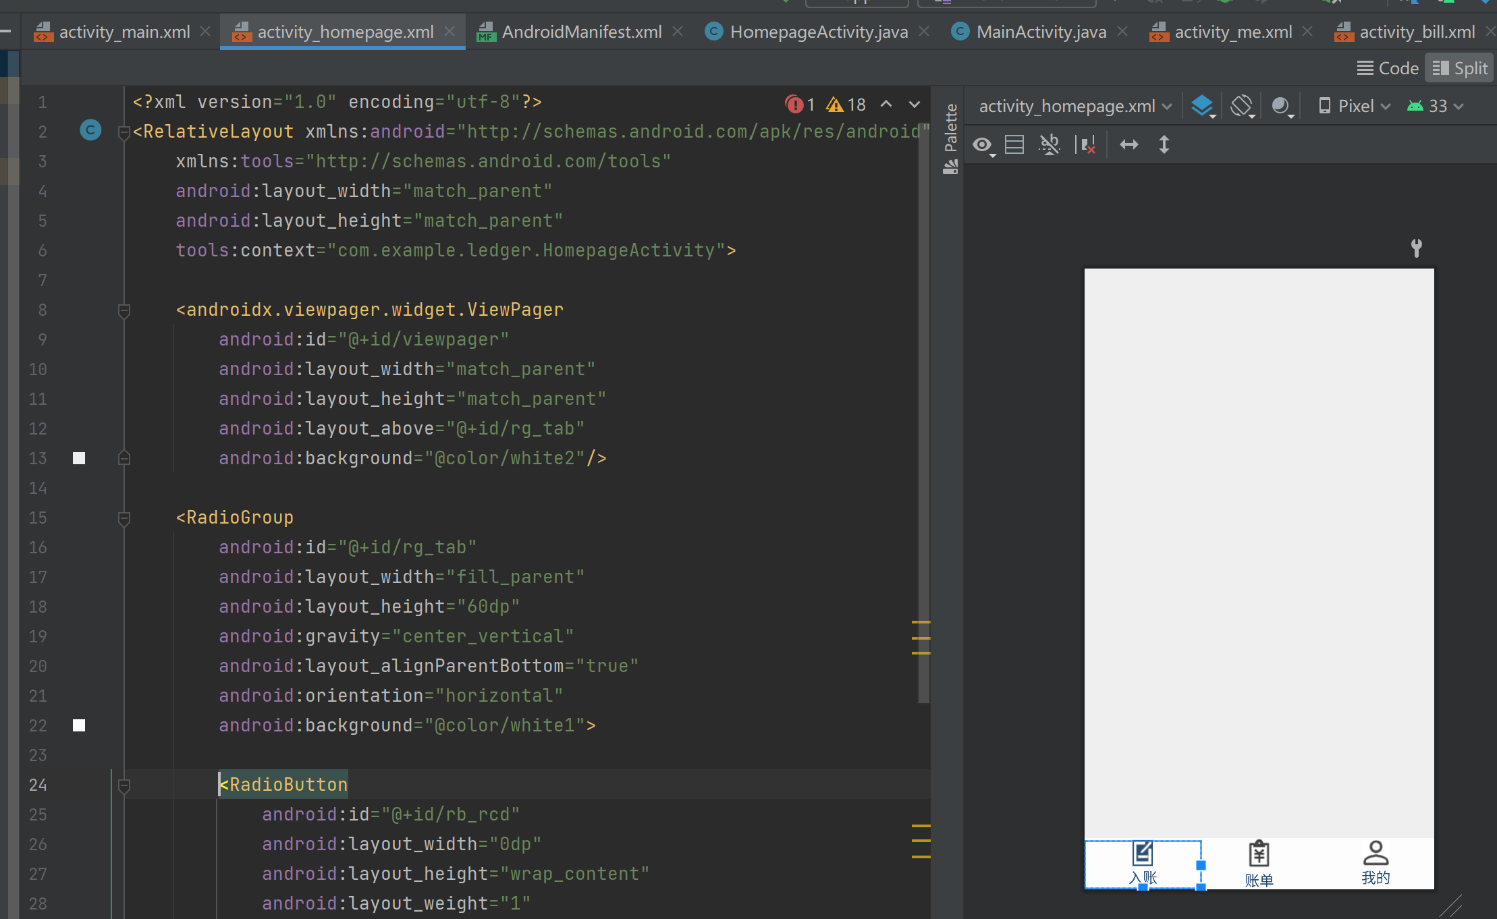Select the 我的 radio button in preview
1497x919 pixels.
point(1375,862)
